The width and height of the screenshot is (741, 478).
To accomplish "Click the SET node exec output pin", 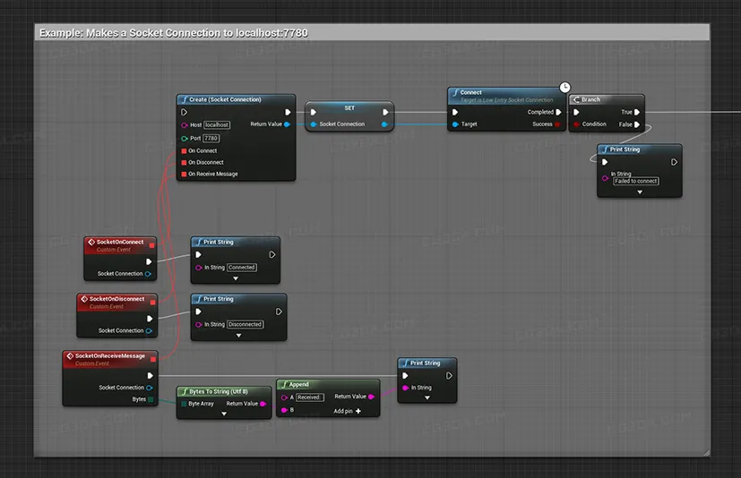I will coord(385,112).
